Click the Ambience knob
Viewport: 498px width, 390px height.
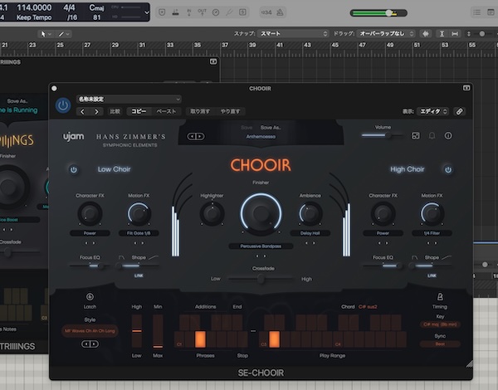(310, 213)
